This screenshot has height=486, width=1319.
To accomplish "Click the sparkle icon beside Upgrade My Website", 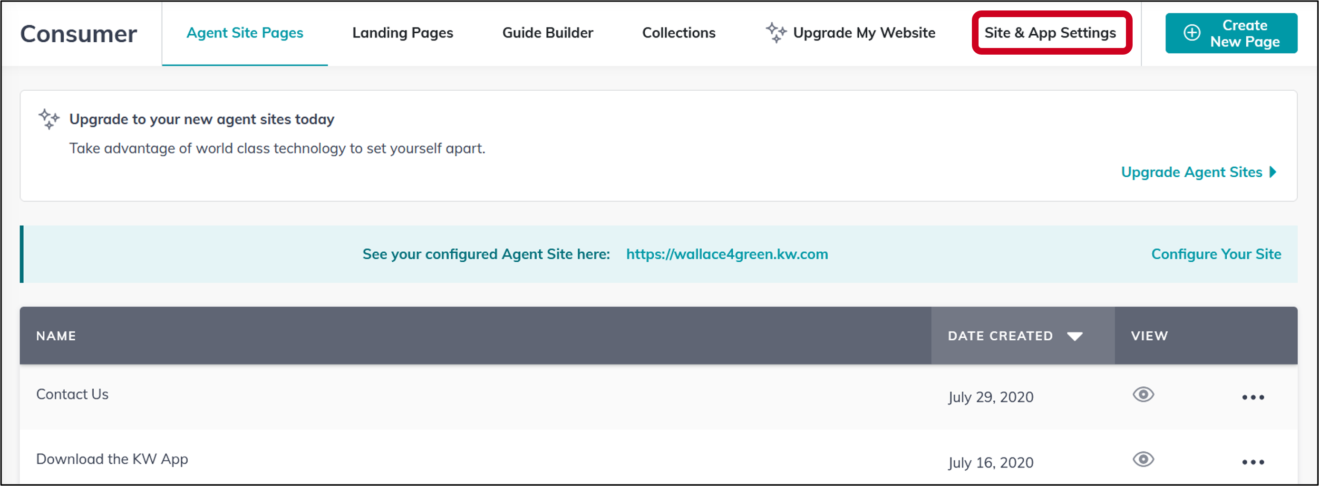I will [x=776, y=32].
